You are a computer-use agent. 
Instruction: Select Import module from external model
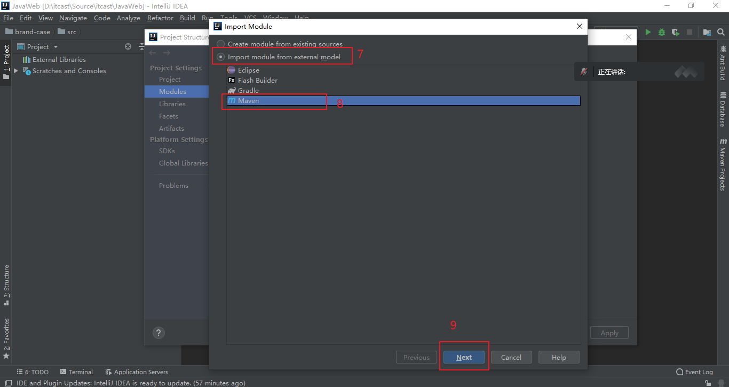[x=220, y=57]
